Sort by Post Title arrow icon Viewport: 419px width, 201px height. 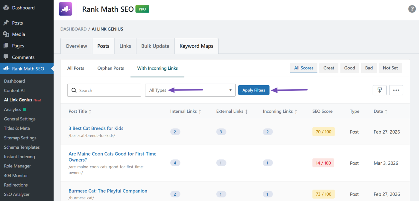point(90,111)
